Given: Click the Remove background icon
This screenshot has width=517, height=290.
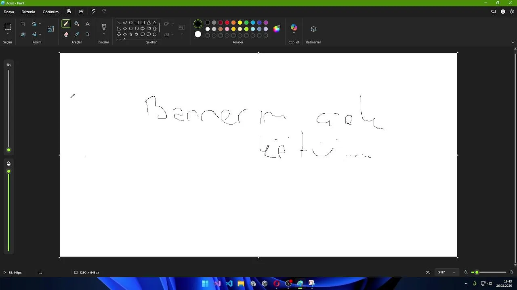Looking at the screenshot, I should [23, 35].
